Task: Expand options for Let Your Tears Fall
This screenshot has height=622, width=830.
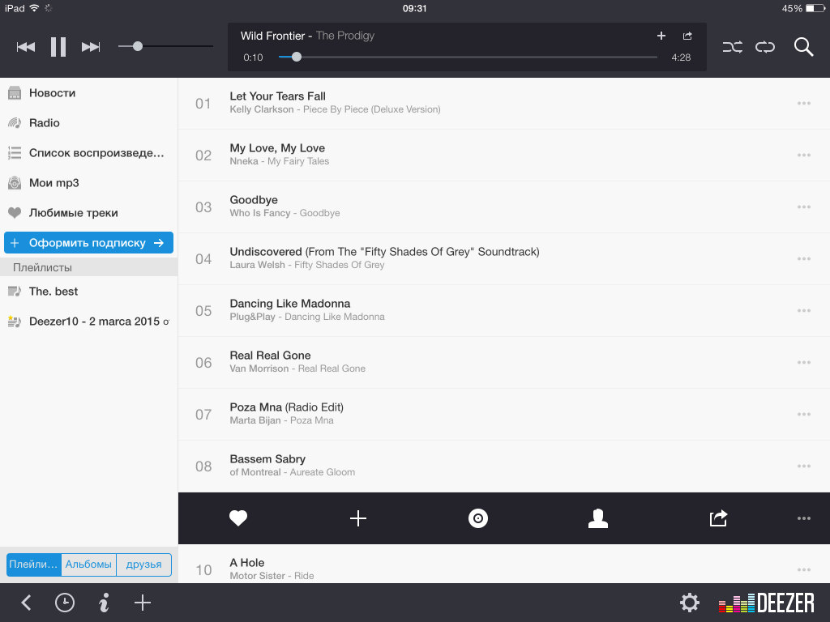Action: (x=803, y=104)
